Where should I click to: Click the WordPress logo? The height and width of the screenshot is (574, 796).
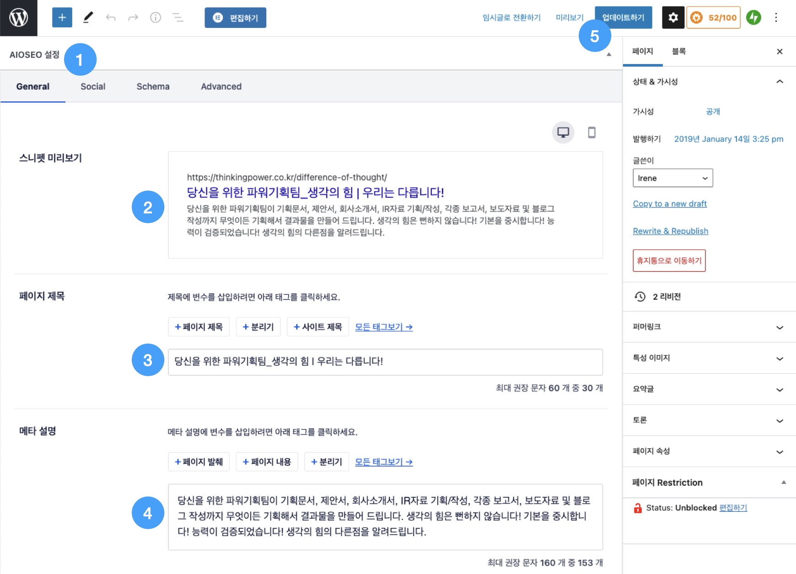tap(18, 18)
